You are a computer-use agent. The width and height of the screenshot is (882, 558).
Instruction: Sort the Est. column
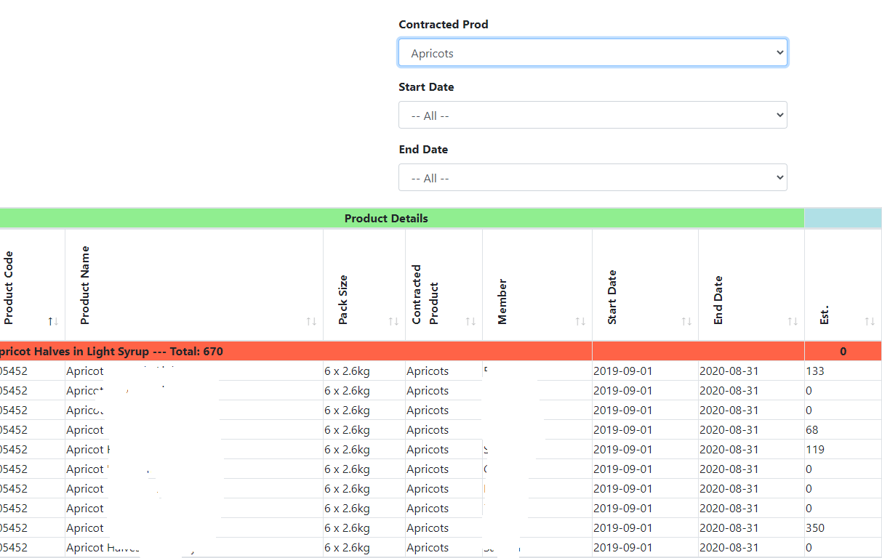(869, 320)
